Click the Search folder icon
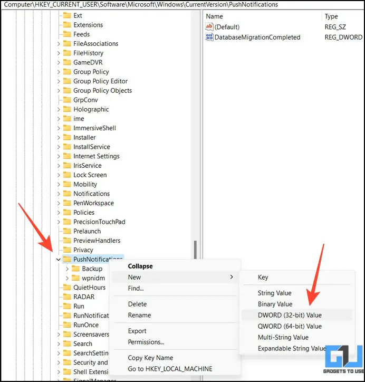The width and height of the screenshot is (365, 382). coord(67,344)
